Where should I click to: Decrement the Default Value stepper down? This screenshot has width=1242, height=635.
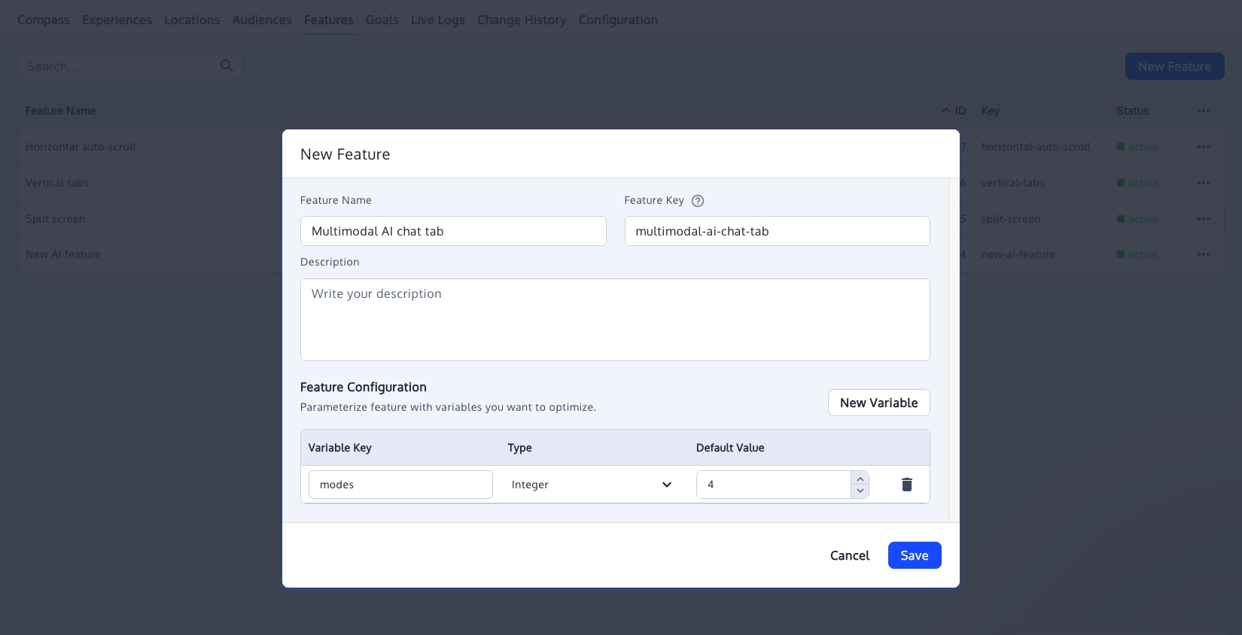[860, 491]
